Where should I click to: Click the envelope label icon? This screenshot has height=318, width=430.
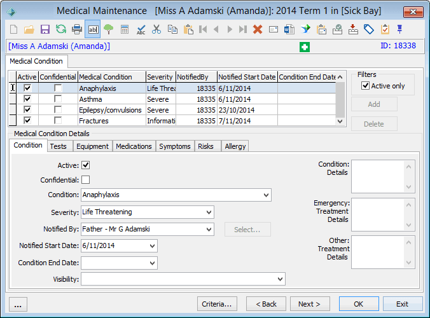[274, 29]
